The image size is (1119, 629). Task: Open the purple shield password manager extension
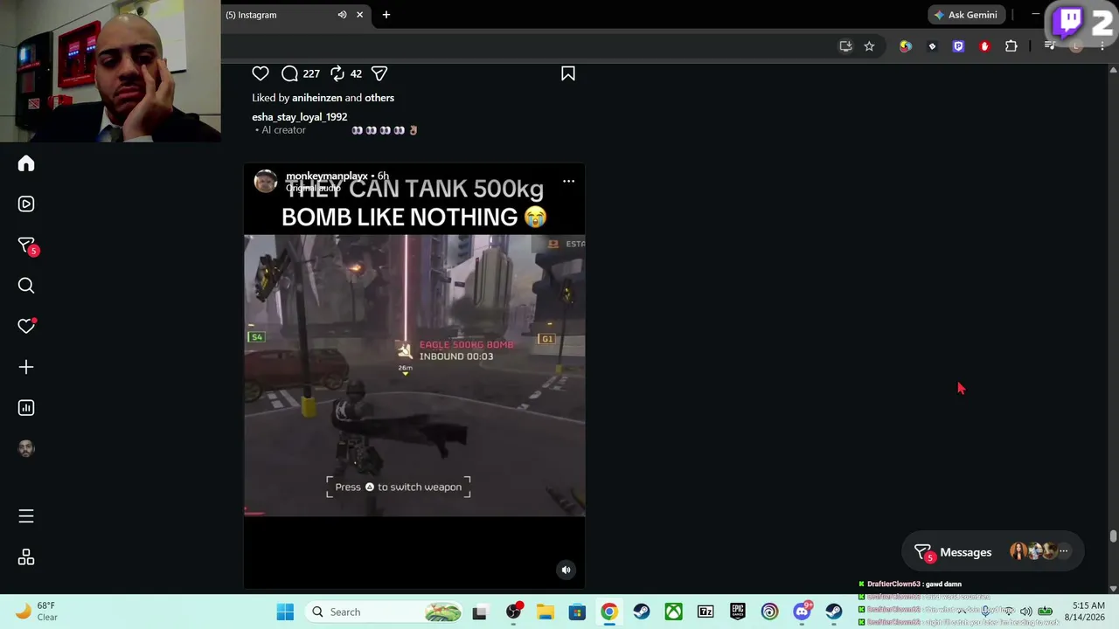[x=958, y=46]
